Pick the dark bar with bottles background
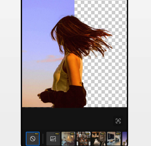151x146 pixels. [x=99, y=139]
